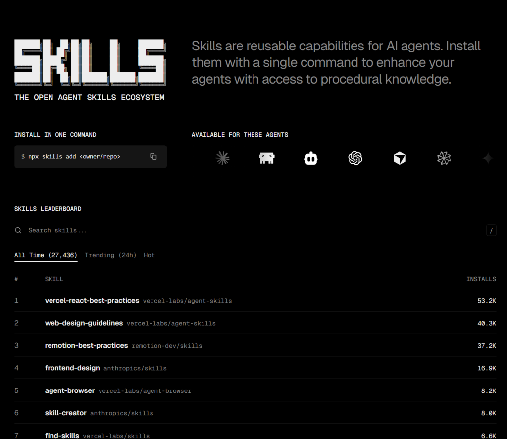This screenshot has height=439, width=507.
Task: Click the OpenAI Codex knot icon
Action: [x=355, y=158]
